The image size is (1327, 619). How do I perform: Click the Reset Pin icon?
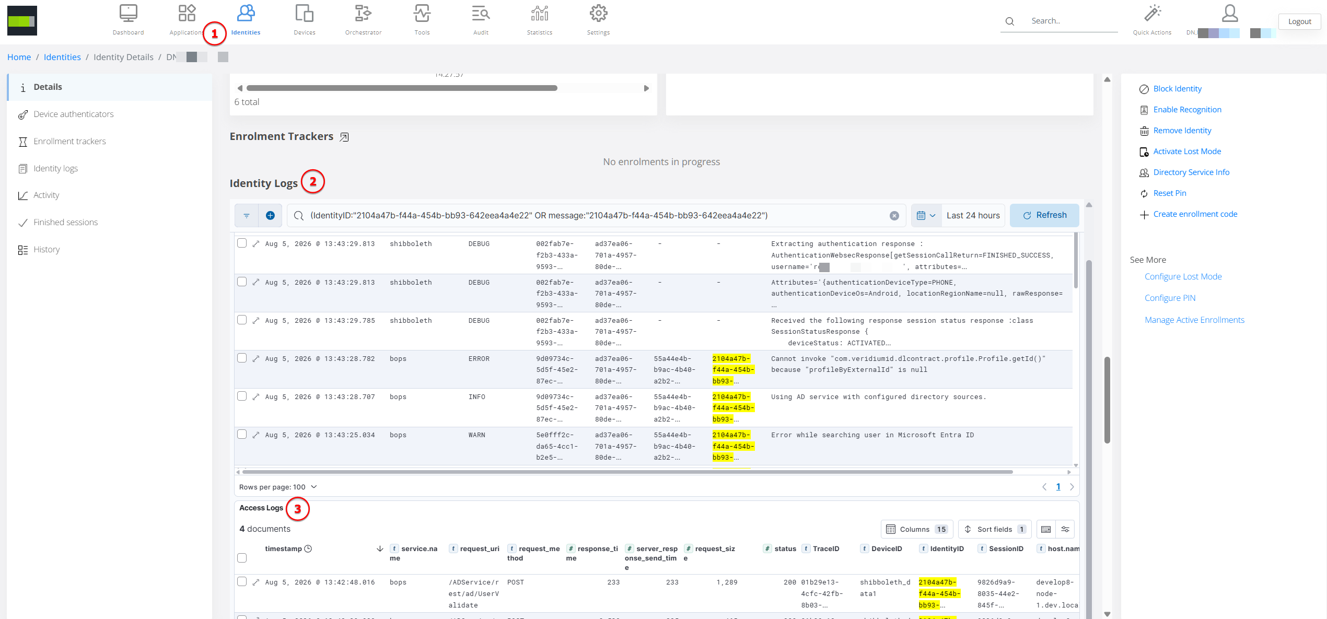[1144, 194]
